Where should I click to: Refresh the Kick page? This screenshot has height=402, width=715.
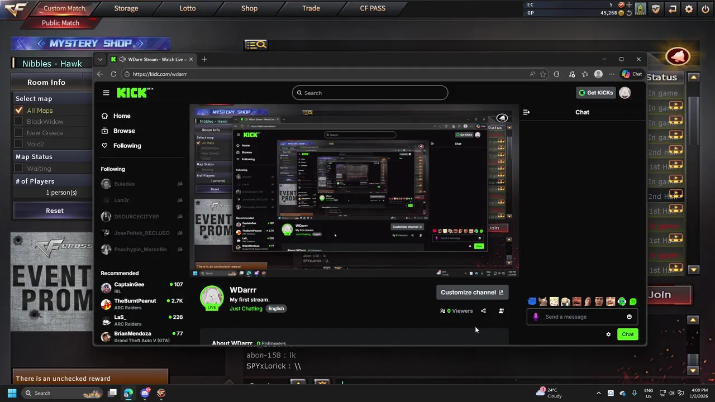113,74
